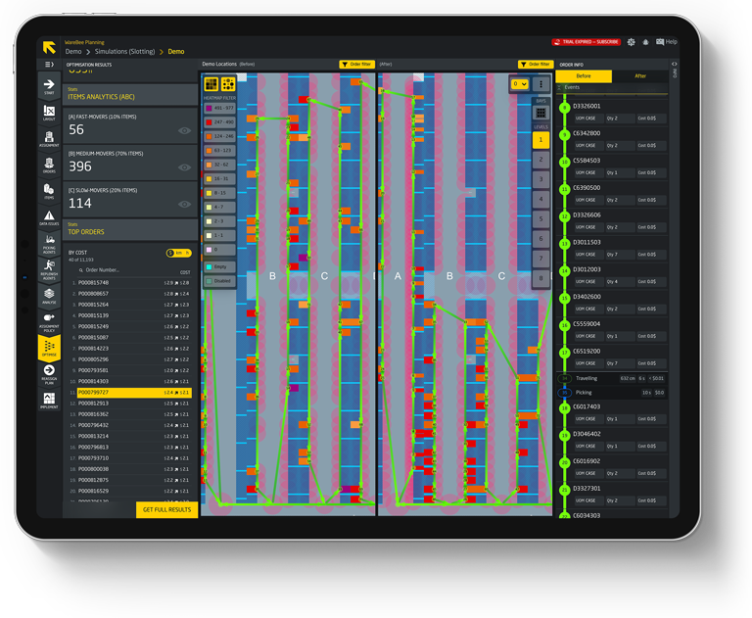Open the Picking Agents step
Viewport: 752px width, 618px height.
coord(49,244)
